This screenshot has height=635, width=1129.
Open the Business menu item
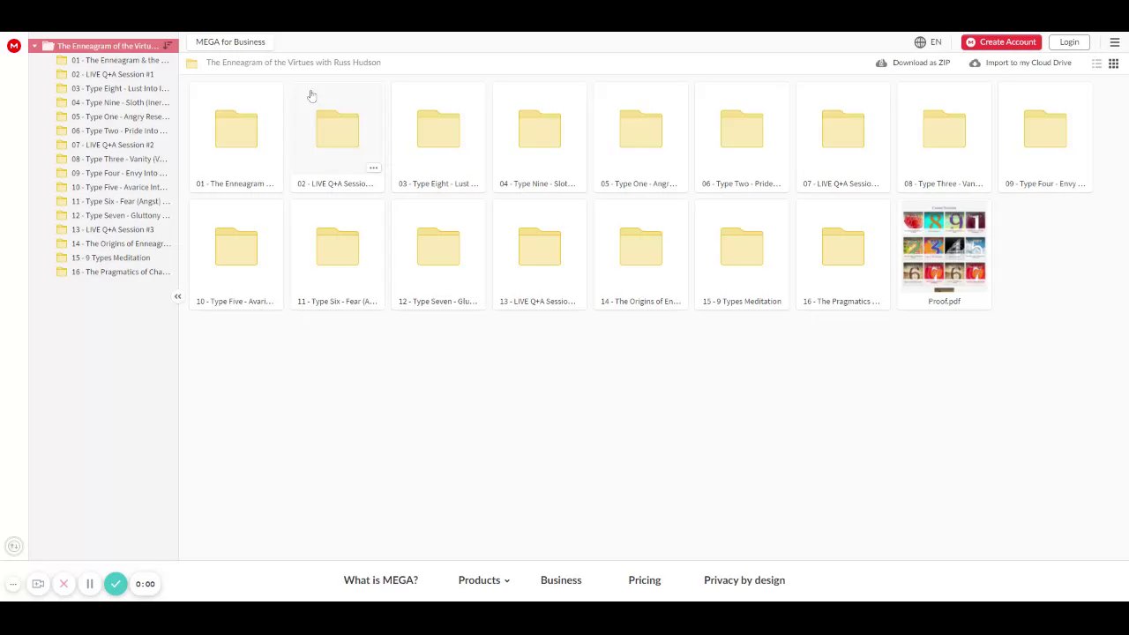(x=561, y=580)
